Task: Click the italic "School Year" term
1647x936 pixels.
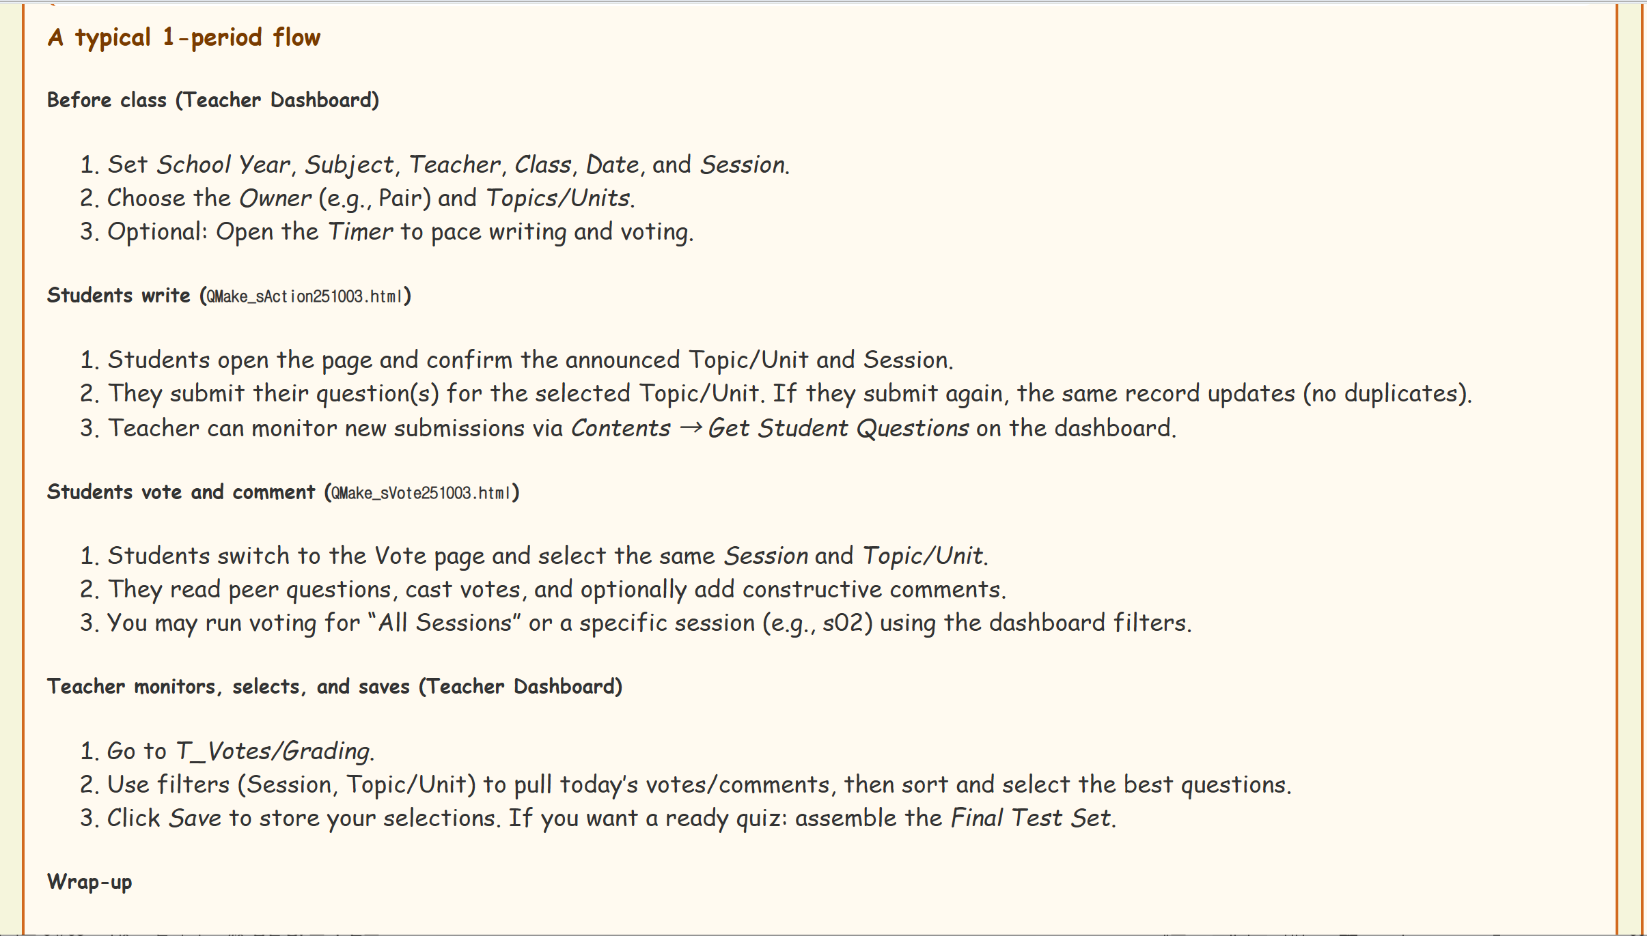Action: (x=223, y=165)
